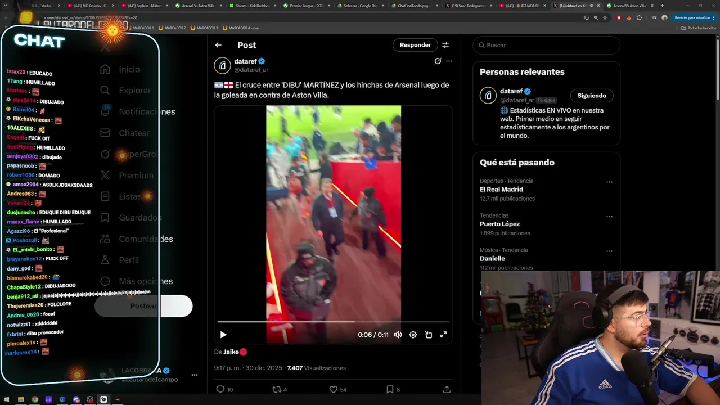The image size is (720, 405).
Task: Open the three-dot menu on dataref's post
Action: tap(449, 61)
